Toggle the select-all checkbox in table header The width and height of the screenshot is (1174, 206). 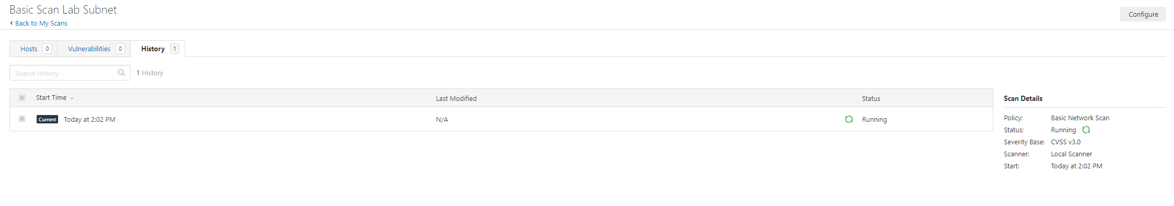point(22,98)
